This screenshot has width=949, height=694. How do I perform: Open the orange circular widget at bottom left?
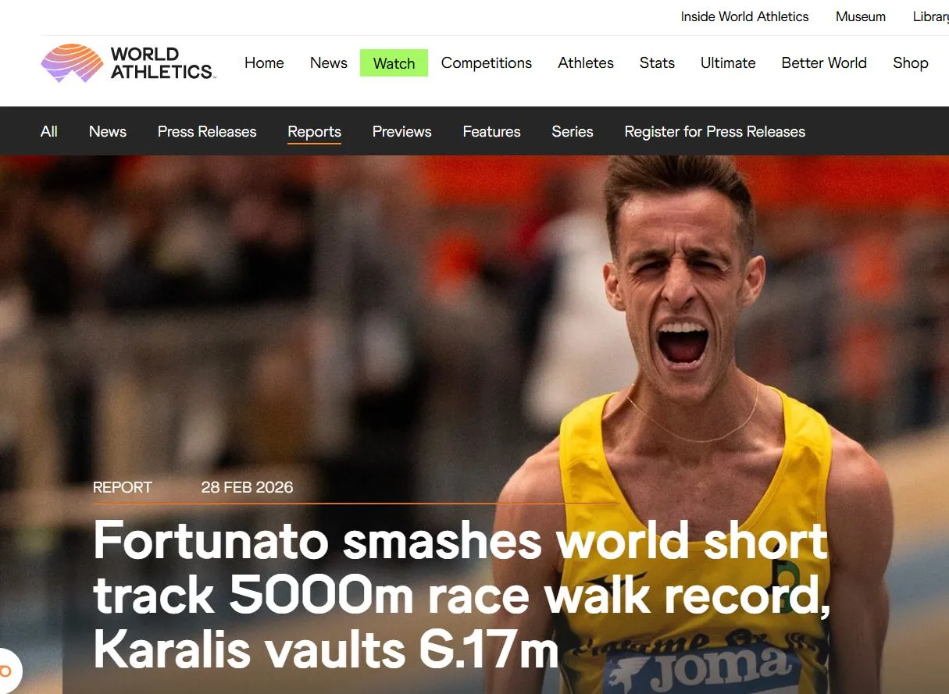(8, 671)
